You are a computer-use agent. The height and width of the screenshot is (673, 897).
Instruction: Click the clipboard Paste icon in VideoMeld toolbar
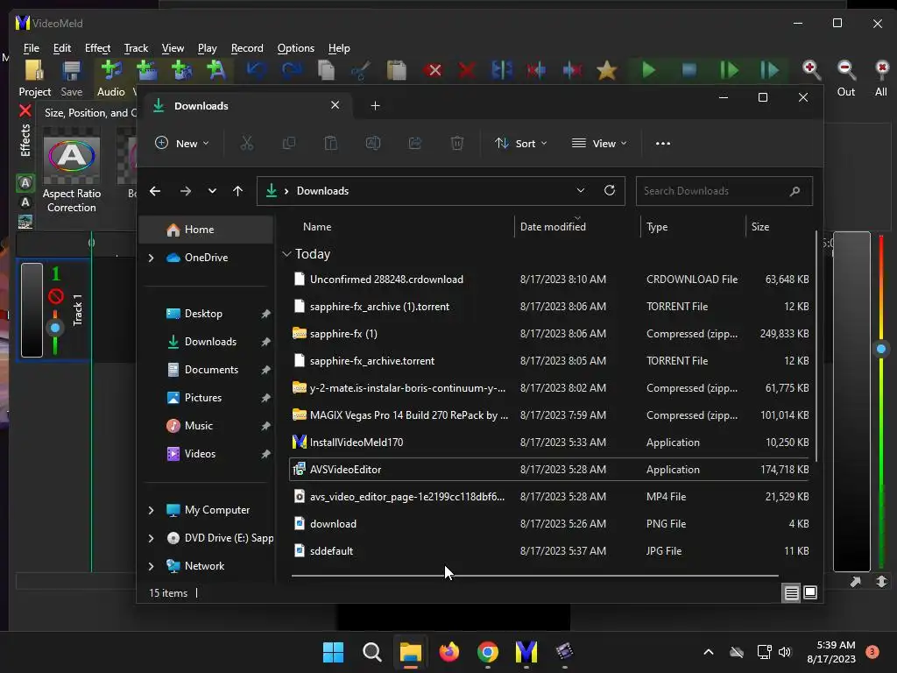(x=397, y=70)
